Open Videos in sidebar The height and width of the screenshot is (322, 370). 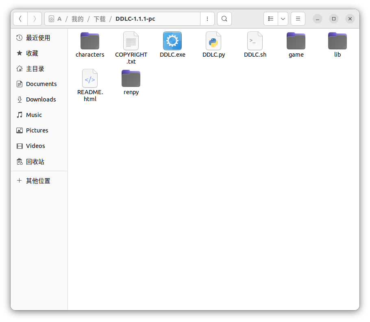39,146
